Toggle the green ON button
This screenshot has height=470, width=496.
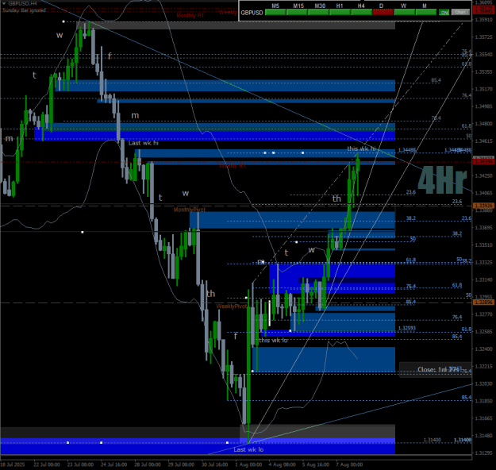click(444, 13)
